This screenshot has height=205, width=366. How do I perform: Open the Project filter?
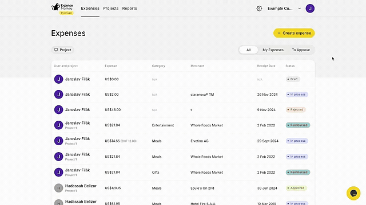pos(62,50)
